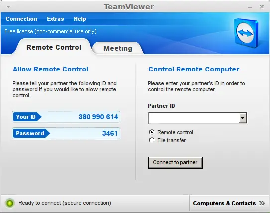Viewport: 270px width, 213px height.
Task: Expand the Partner ID dropdown arrow
Action: [242, 118]
